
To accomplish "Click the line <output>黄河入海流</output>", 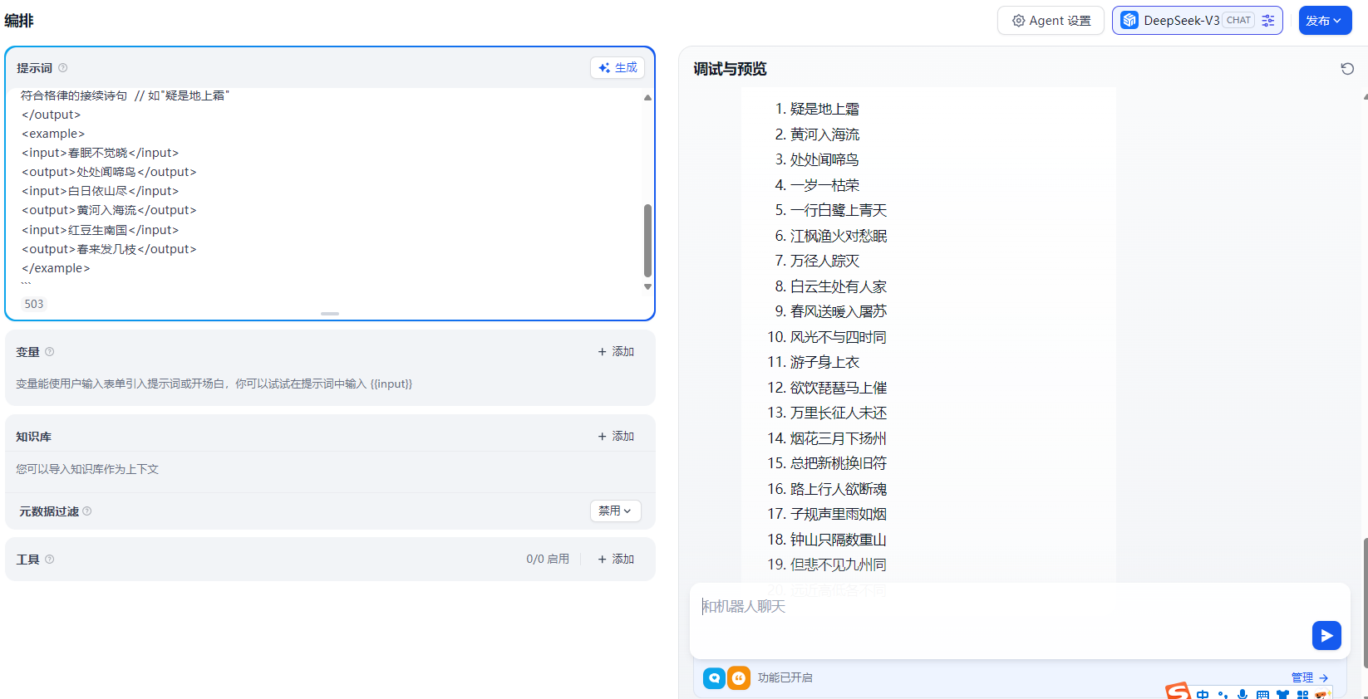I will [x=109, y=210].
